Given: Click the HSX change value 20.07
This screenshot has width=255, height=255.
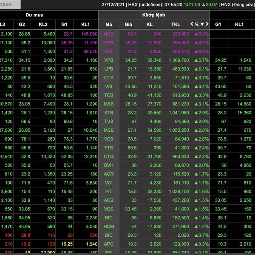Looking at the screenshot, I should [x=211, y=5].
